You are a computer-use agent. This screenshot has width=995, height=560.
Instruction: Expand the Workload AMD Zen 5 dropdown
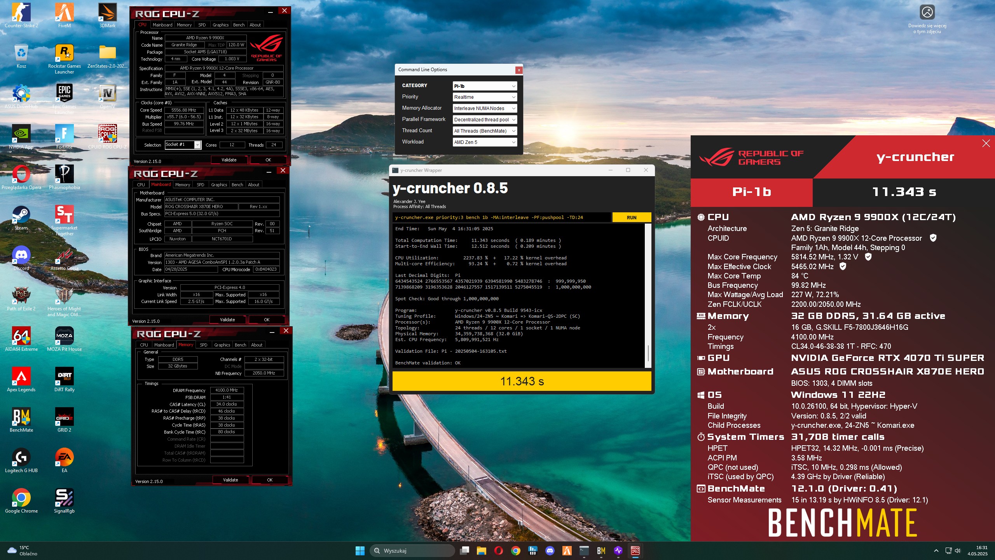pos(485,142)
